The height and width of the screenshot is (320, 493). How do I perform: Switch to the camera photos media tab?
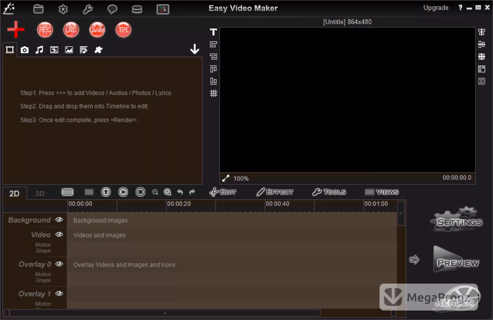coord(25,50)
